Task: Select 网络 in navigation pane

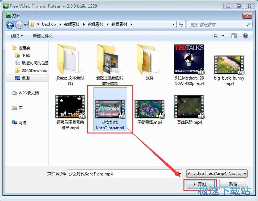Action: click(x=22, y=123)
